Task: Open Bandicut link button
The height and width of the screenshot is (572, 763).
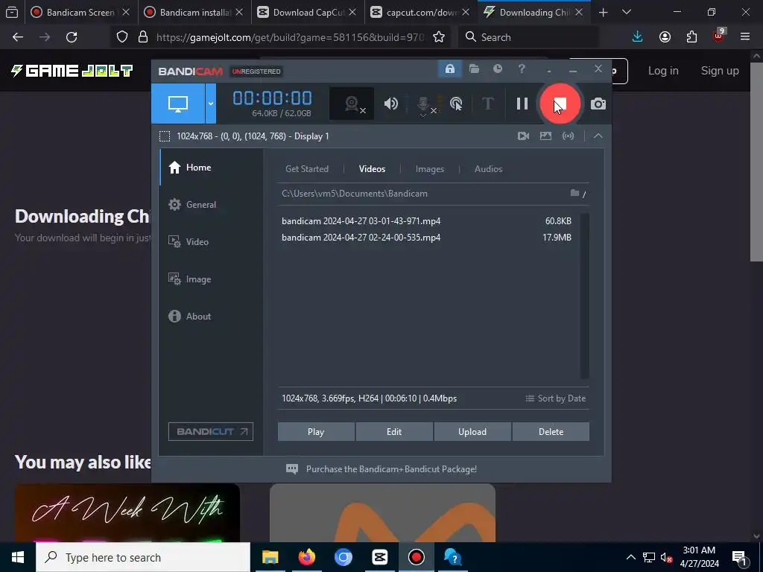Action: pyautogui.click(x=211, y=431)
